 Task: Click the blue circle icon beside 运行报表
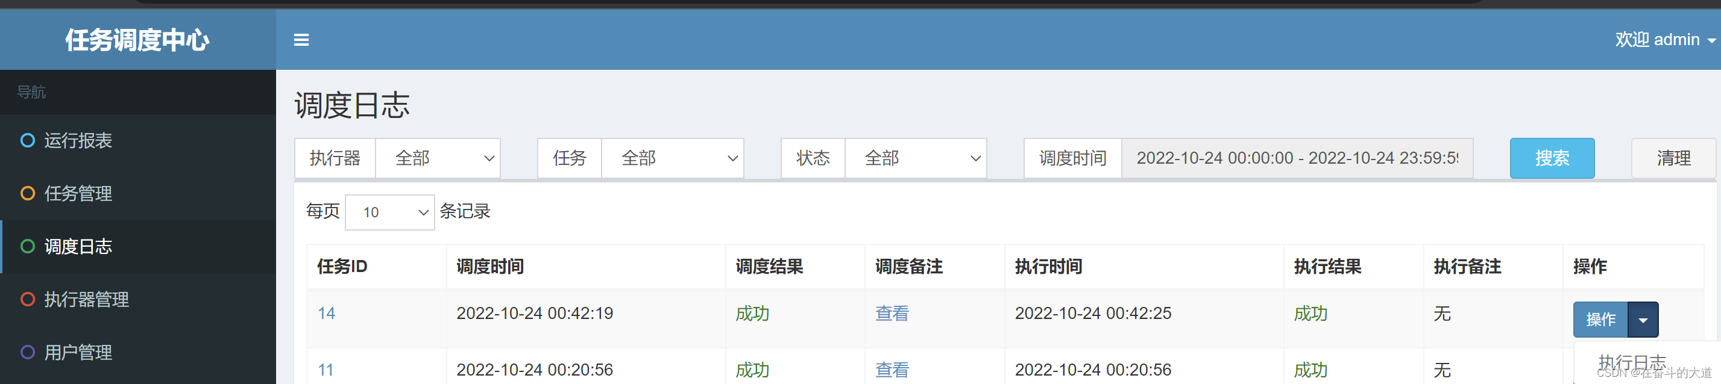click(27, 141)
